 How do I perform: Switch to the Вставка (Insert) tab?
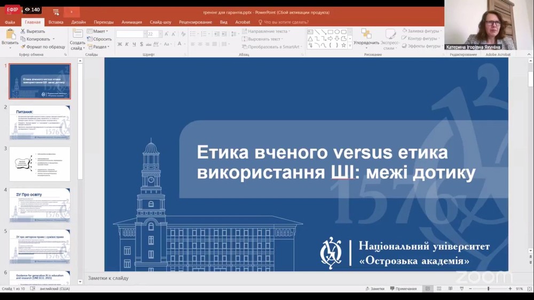(56, 22)
